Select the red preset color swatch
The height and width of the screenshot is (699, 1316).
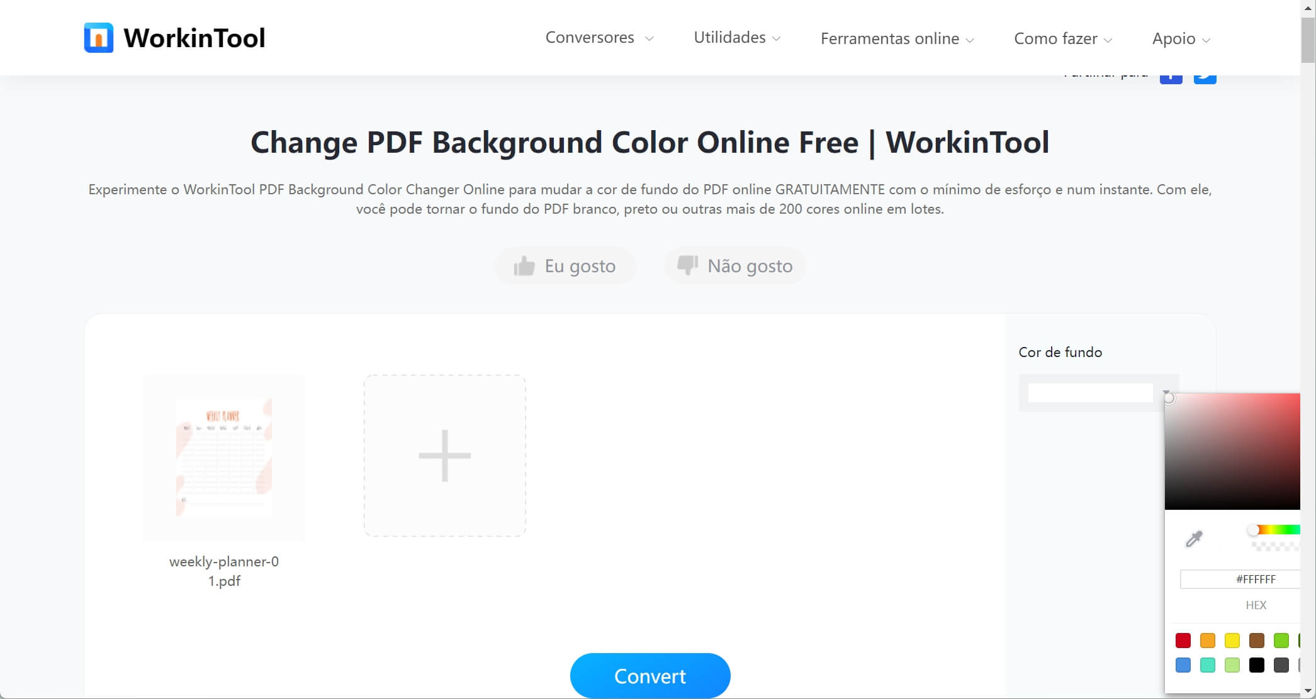[x=1183, y=641]
